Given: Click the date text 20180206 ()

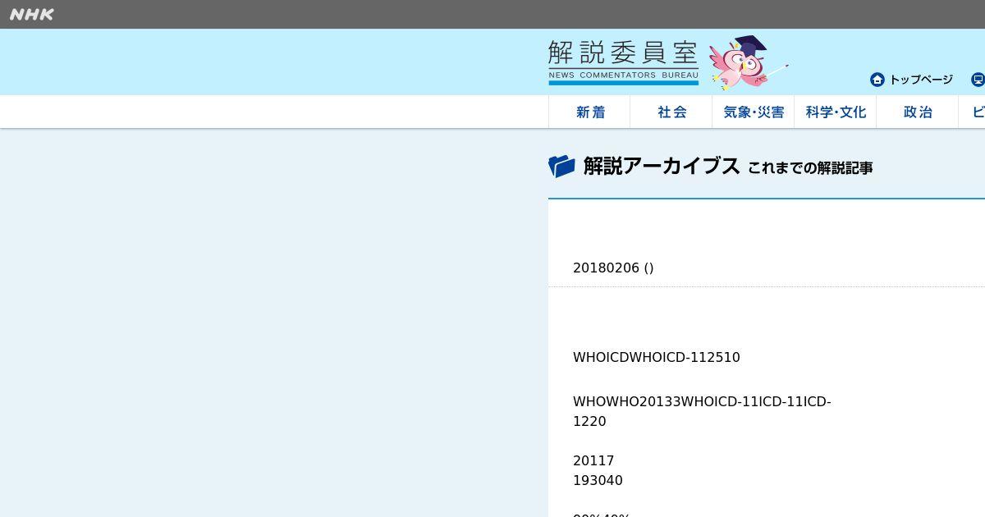Looking at the screenshot, I should tap(613, 268).
